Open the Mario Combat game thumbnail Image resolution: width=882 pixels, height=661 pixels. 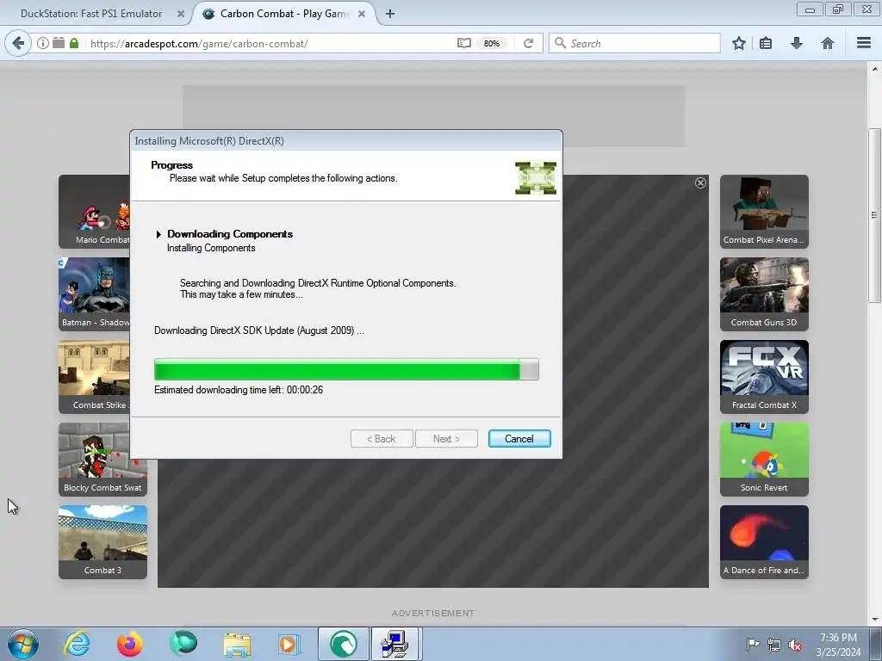click(94, 212)
